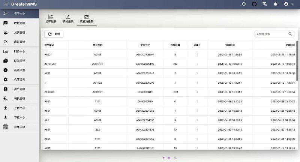The height and width of the screenshot is (162, 300).
Task: Open the GitHub repository icon
Action: [x=254, y=4]
